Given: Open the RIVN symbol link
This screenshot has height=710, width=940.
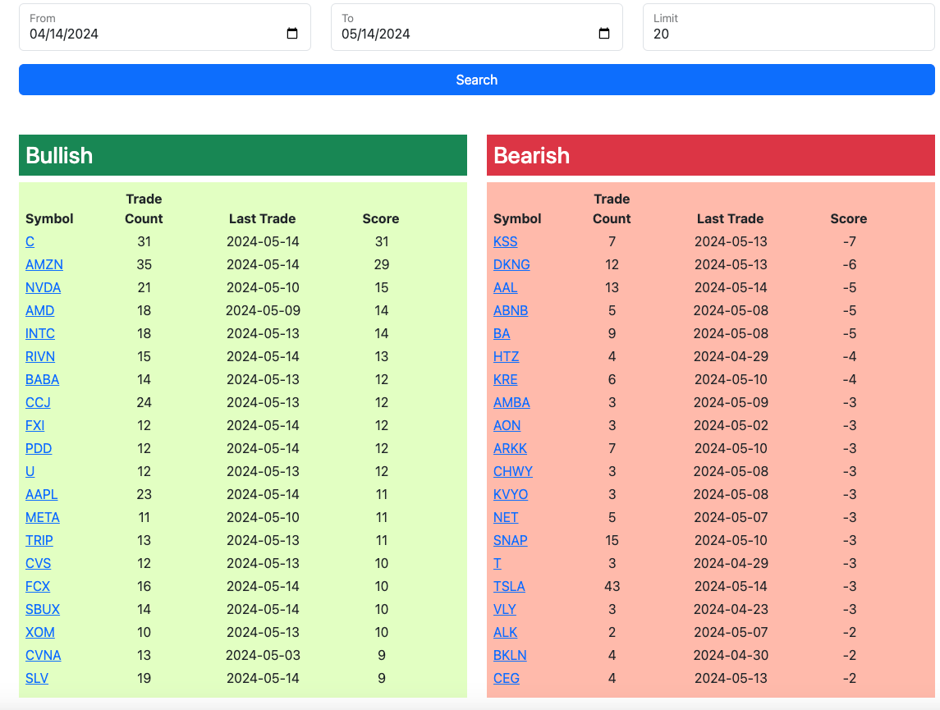Looking at the screenshot, I should pyautogui.click(x=40, y=356).
